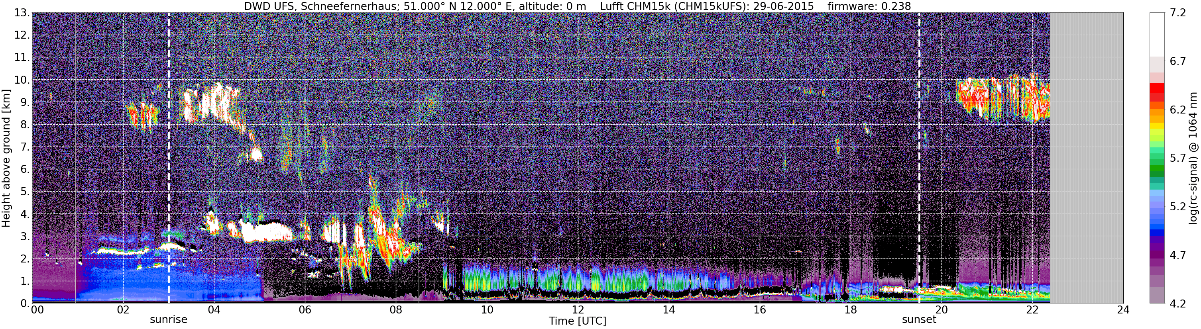This screenshot has width=1201, height=329.
Task: Click the high cirrus cloud after sunset near 9 km
Action: coord(1002,99)
